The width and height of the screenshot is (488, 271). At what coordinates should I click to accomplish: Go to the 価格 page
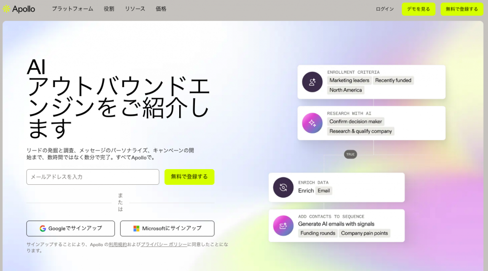point(161,9)
